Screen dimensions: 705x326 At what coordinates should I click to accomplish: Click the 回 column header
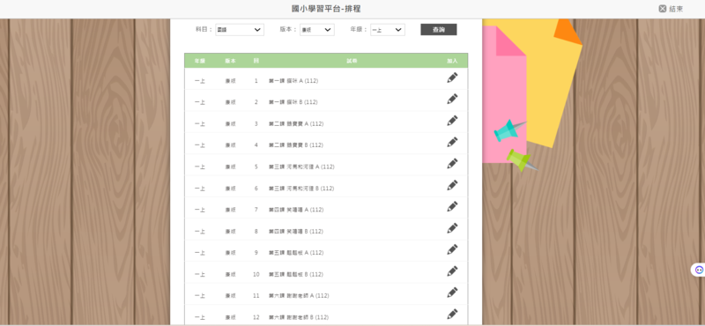pos(256,61)
